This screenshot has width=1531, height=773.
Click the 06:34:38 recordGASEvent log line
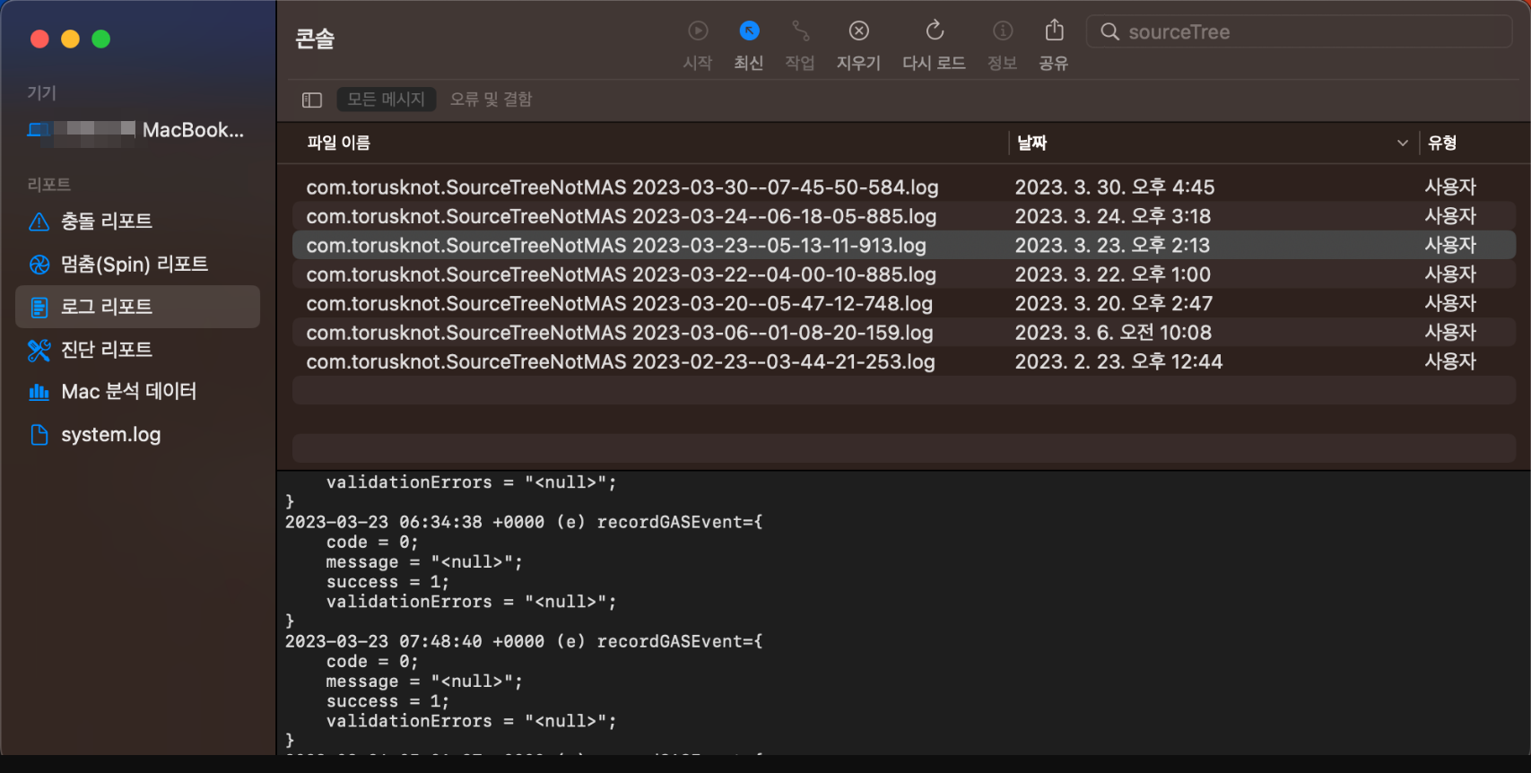pyautogui.click(x=524, y=522)
